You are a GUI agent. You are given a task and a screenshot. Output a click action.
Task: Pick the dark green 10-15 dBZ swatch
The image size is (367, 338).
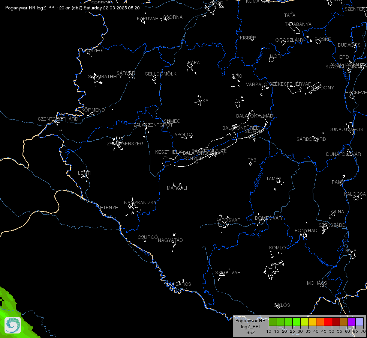tap(273, 321)
